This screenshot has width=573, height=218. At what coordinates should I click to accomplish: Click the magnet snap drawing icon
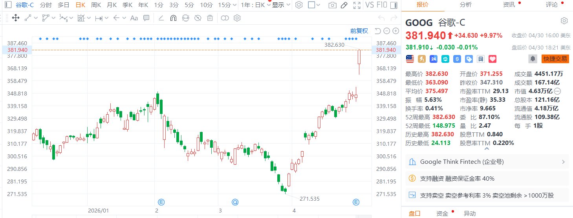pos(173,18)
